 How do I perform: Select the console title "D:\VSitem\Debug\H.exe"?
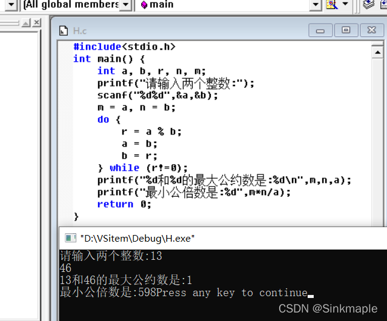[137, 239]
